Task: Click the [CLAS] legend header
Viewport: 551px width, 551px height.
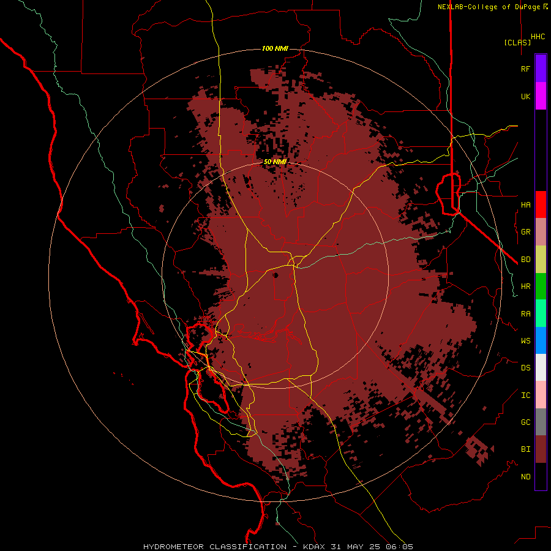Action: [517, 42]
